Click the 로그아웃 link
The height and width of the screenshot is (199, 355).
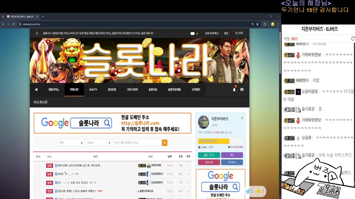[239, 33]
